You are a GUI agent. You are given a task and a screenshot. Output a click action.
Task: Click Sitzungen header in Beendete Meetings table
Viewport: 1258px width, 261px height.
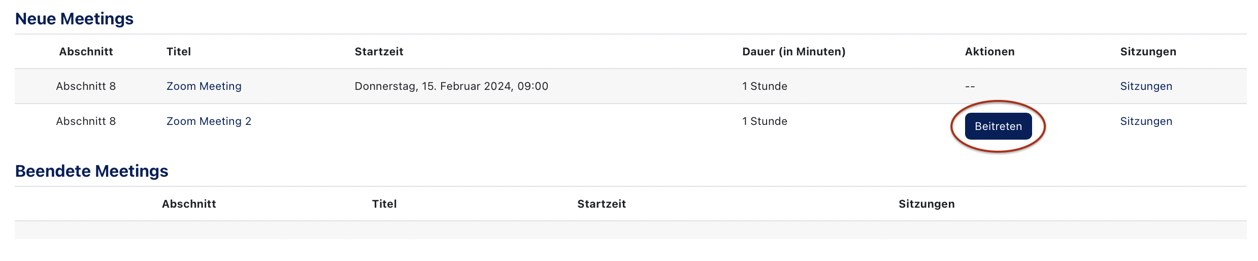coord(926,204)
